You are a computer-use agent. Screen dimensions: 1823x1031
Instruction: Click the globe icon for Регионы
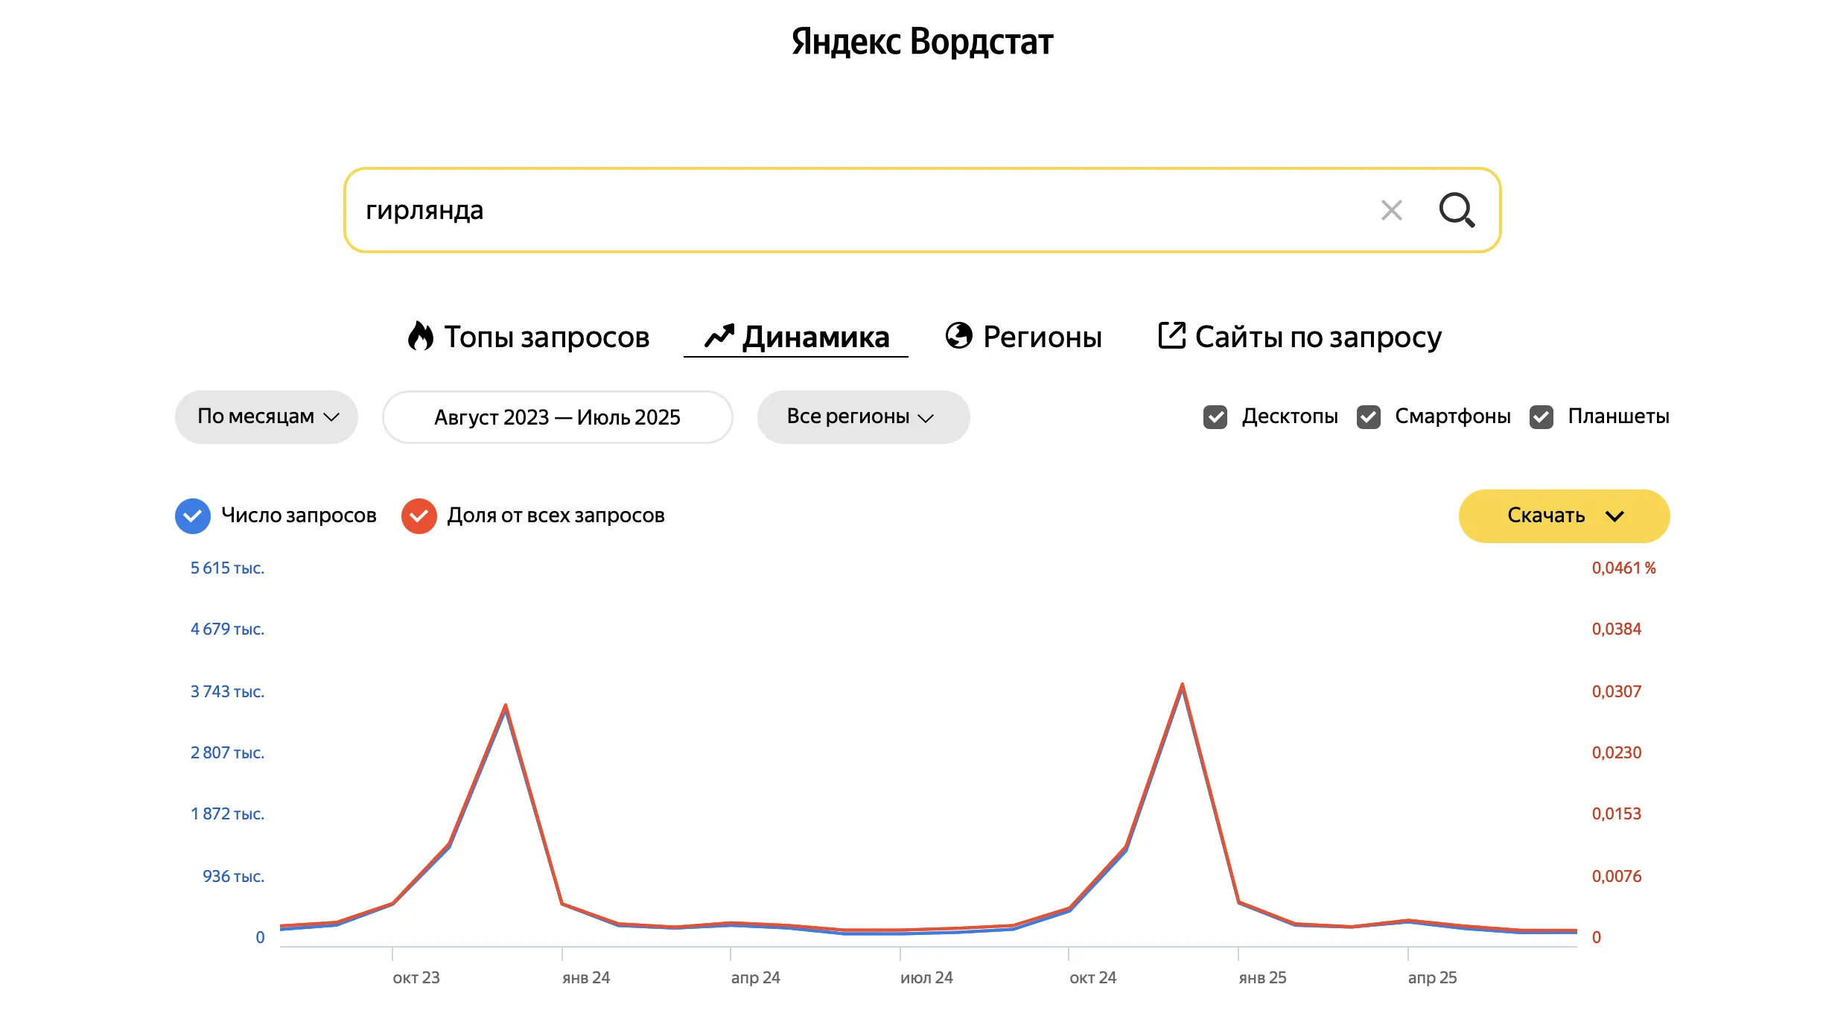[958, 336]
